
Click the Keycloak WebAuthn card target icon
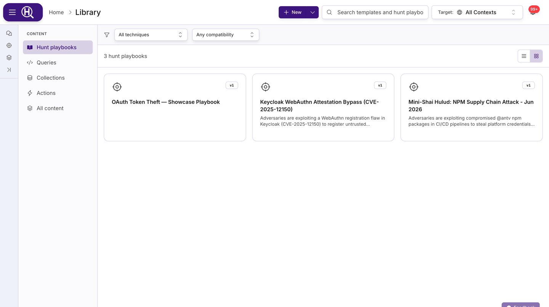click(265, 87)
